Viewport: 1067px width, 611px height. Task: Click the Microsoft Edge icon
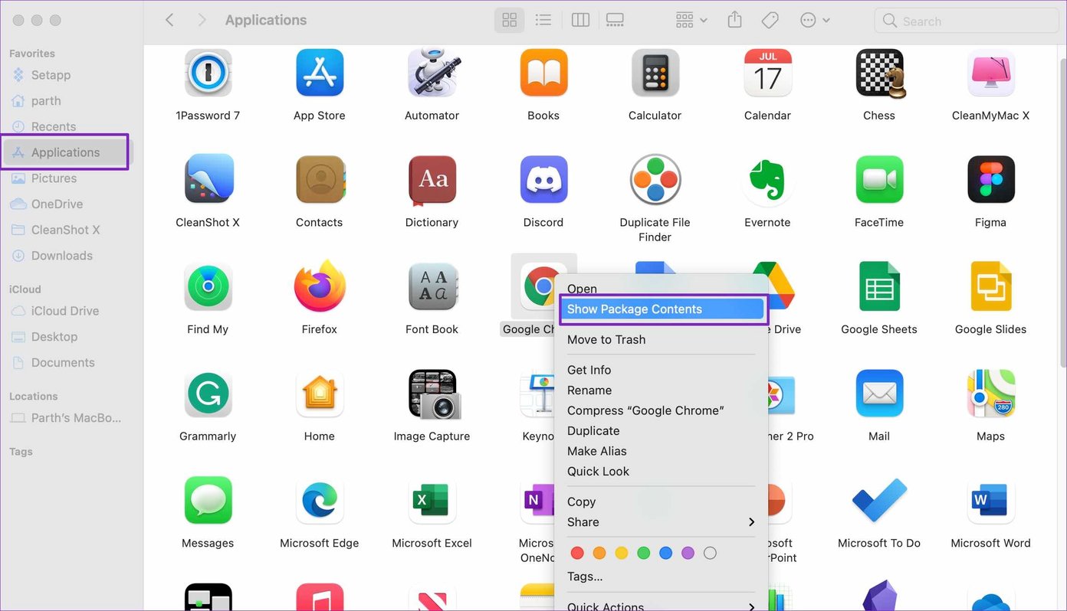click(320, 501)
